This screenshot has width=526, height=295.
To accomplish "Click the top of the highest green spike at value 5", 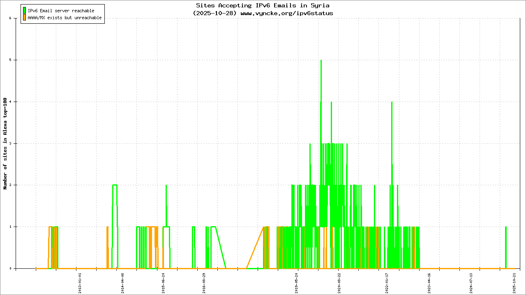I will pyautogui.click(x=321, y=61).
